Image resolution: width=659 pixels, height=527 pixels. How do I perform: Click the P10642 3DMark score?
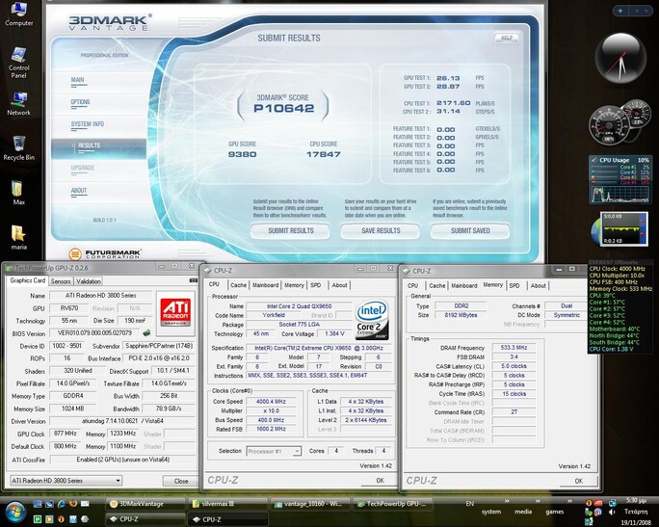click(x=283, y=109)
